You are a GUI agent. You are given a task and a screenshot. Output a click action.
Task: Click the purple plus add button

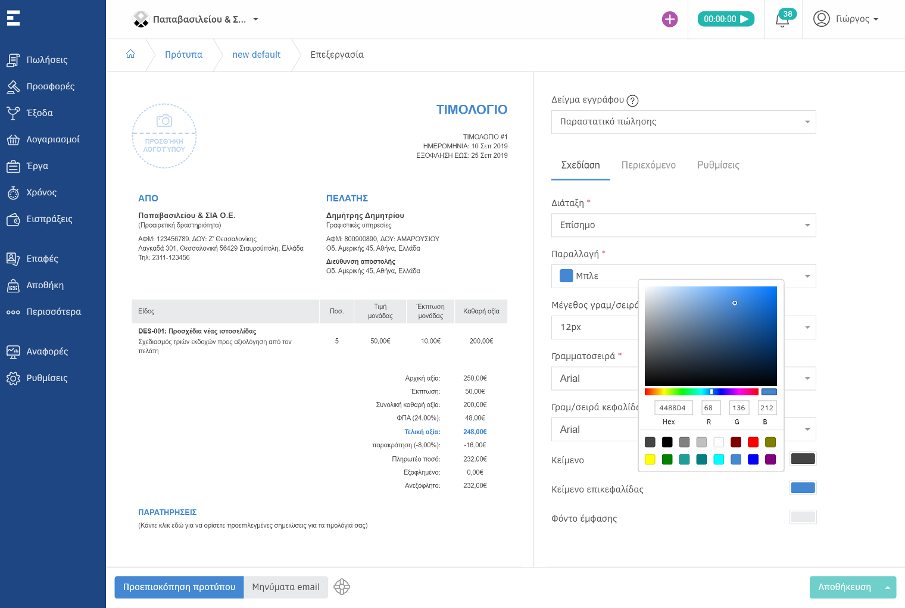click(670, 19)
